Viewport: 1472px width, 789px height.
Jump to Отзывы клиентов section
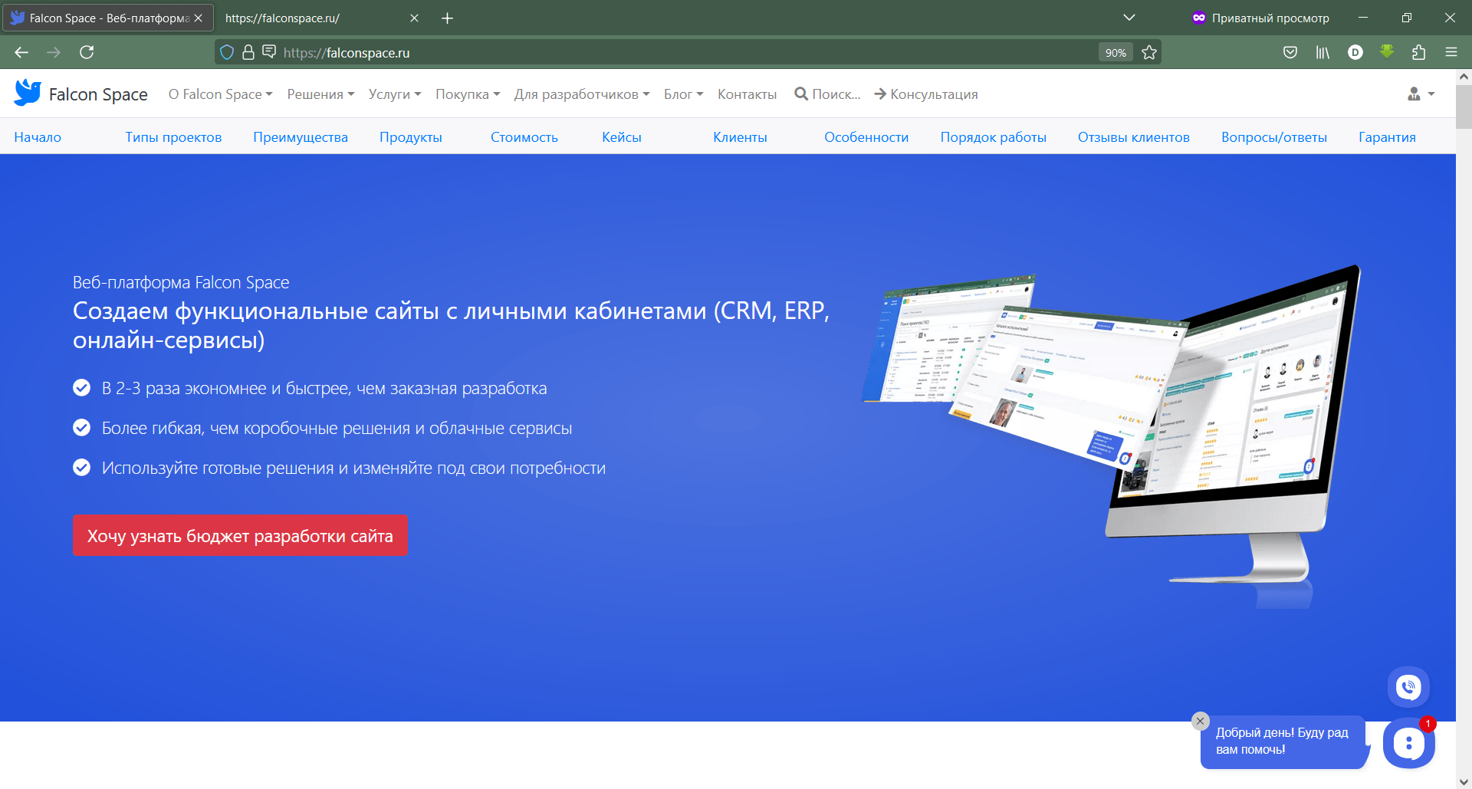(x=1134, y=137)
